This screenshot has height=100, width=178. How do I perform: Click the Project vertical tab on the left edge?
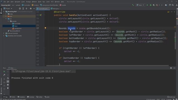pos(1,11)
